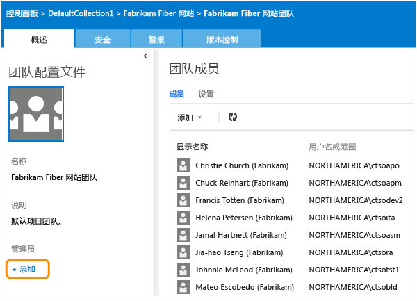Click the team profile picture

point(36,114)
